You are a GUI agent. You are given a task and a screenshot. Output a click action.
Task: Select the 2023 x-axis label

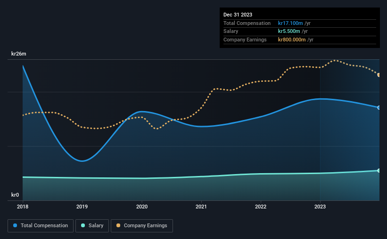point(320,207)
